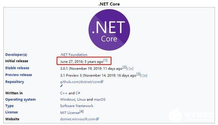Open citation [2] after stable release date

(x=124, y=67)
